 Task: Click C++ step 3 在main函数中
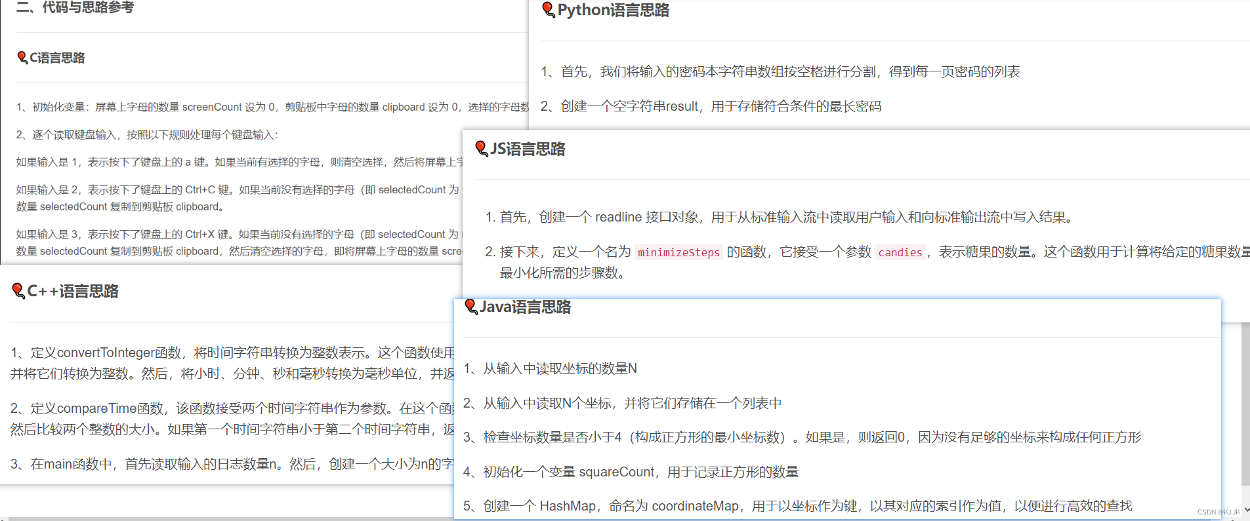point(232,464)
